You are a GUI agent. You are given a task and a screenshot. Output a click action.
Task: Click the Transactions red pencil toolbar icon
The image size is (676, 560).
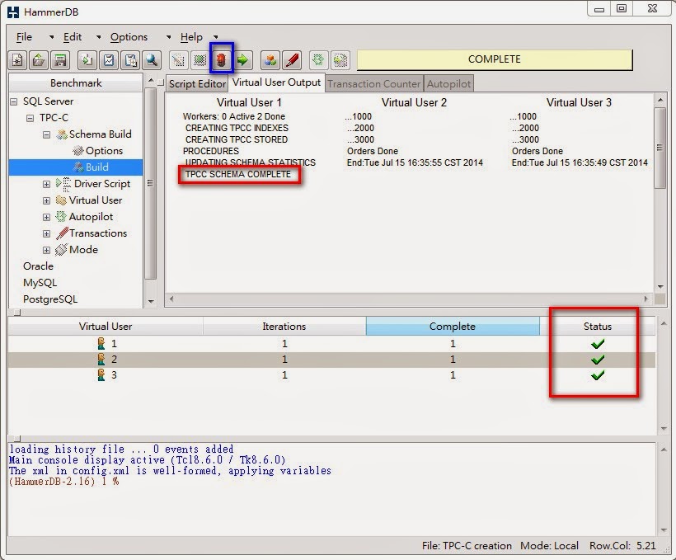[x=290, y=59]
